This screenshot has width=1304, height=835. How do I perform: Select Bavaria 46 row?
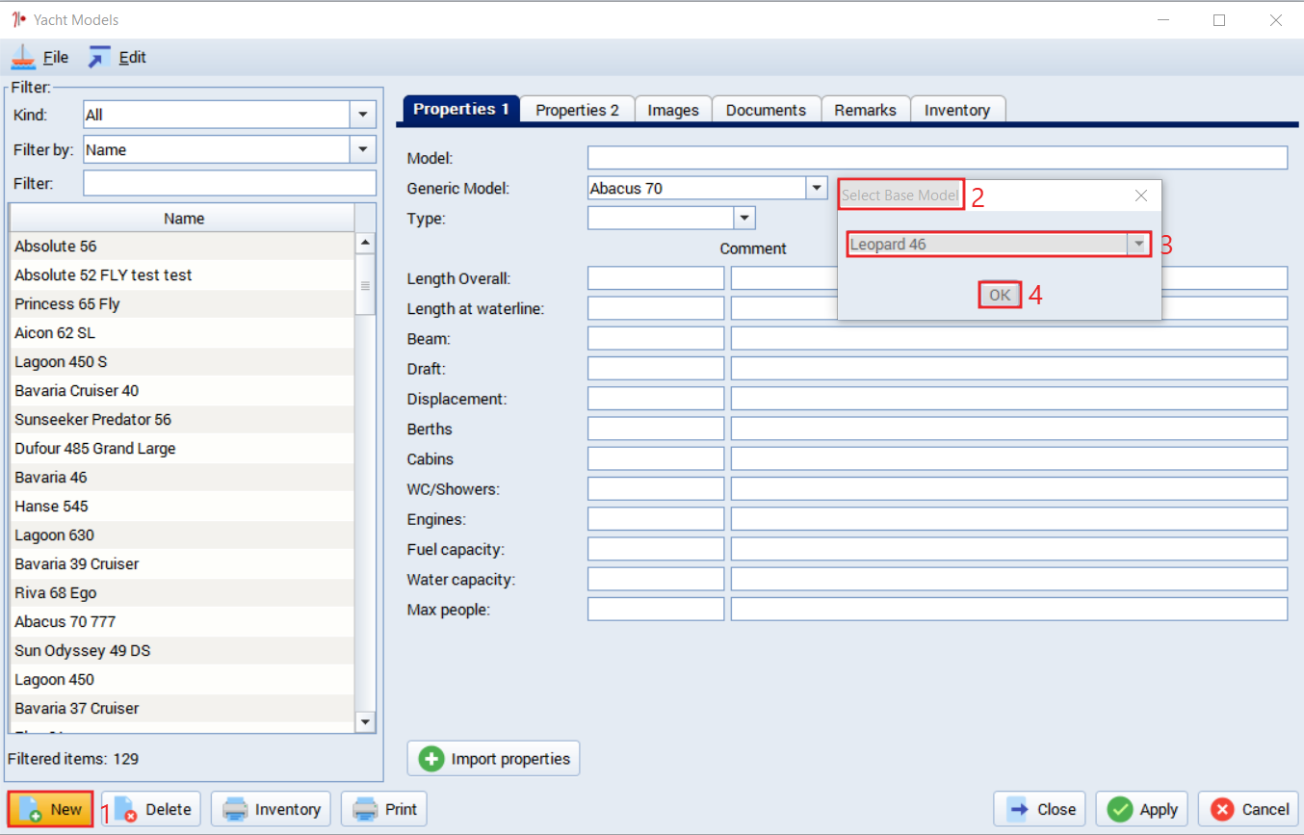point(182,478)
